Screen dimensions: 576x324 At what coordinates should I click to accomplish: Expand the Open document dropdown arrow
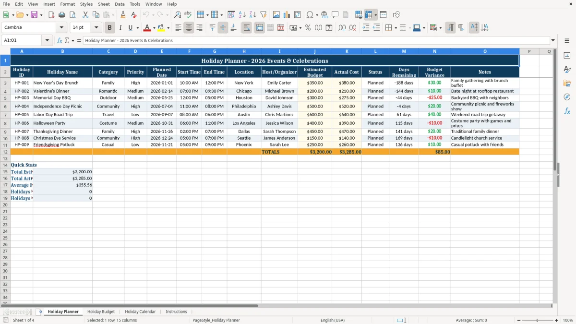(27, 15)
